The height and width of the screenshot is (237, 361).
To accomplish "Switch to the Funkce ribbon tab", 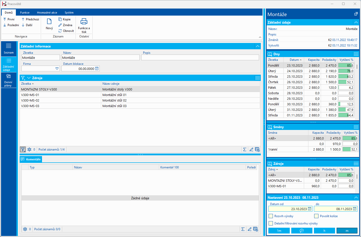I will (25, 13).
